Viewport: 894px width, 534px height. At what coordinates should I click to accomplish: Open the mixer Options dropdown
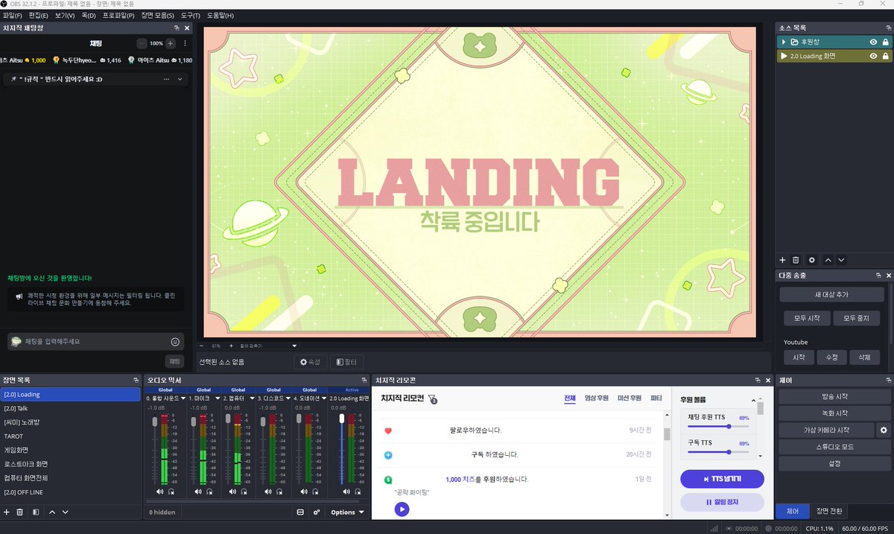pos(347,512)
